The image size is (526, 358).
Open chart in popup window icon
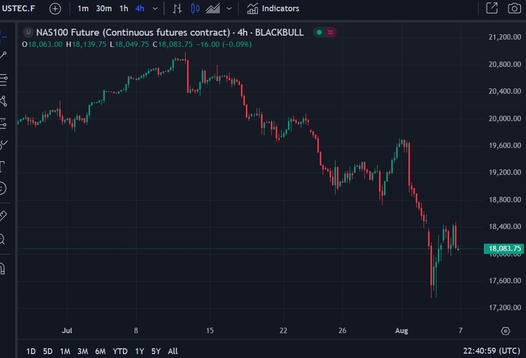click(491, 9)
